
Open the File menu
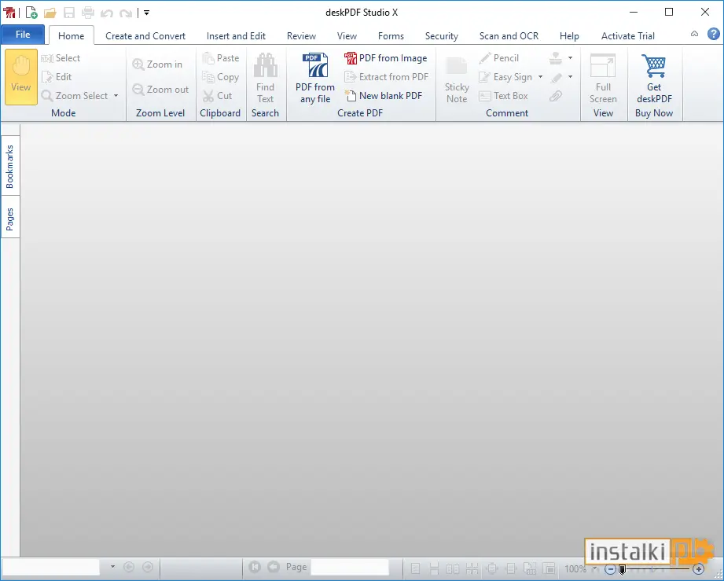[23, 35]
